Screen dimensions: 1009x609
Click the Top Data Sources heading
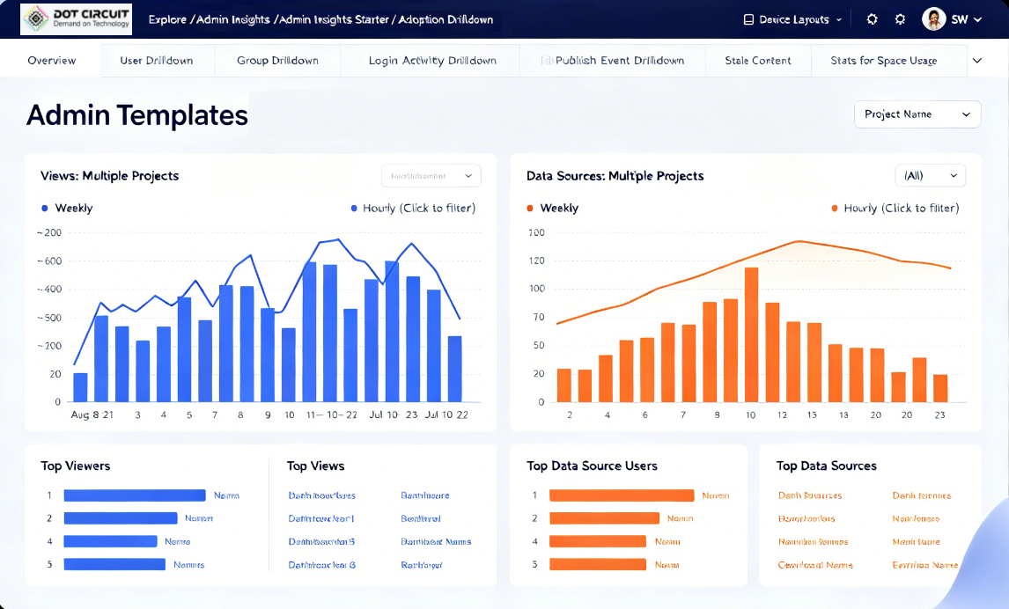[x=826, y=466]
